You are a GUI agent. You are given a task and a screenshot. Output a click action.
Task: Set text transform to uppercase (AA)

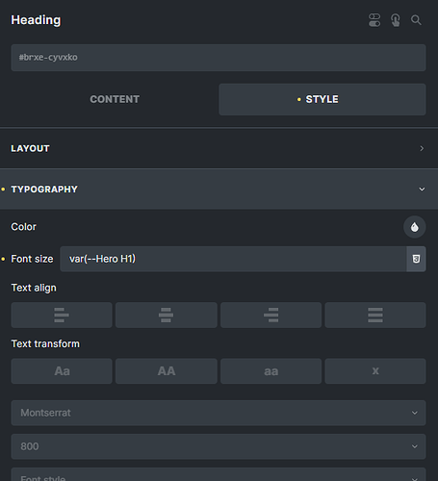167,371
